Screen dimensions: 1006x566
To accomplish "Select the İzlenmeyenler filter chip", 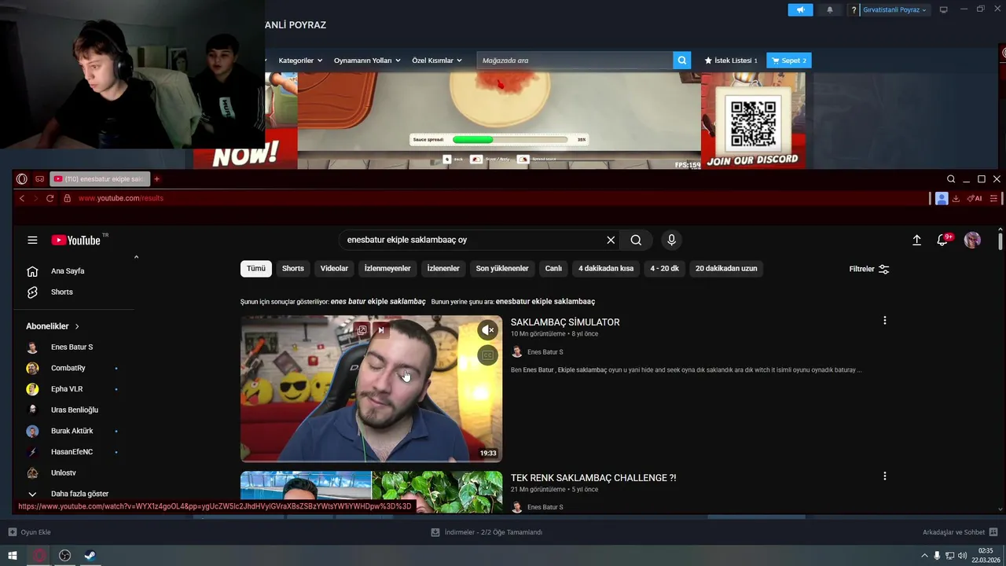I will click(387, 269).
